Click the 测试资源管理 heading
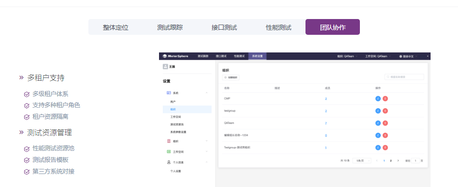Screen dimensions: 458x187 (49, 133)
